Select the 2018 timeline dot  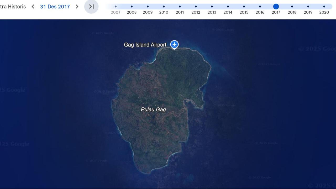292,7
